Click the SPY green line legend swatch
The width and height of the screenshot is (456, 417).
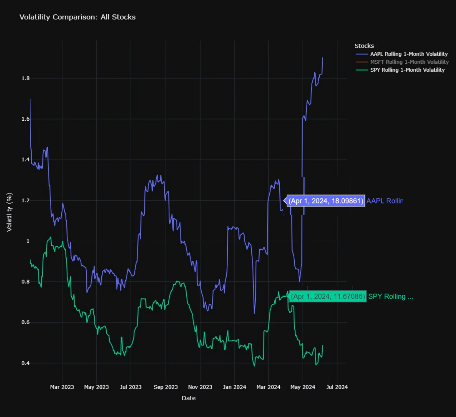point(362,70)
